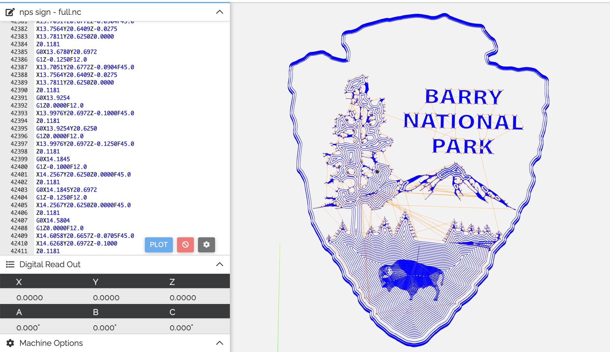Click code line 42406

(48, 213)
